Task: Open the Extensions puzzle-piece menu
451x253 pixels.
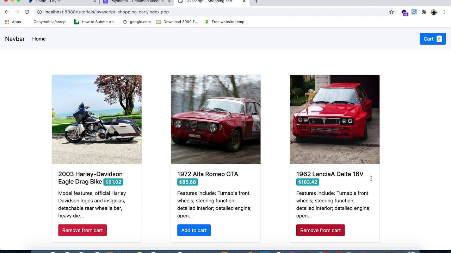Action: click(x=424, y=12)
